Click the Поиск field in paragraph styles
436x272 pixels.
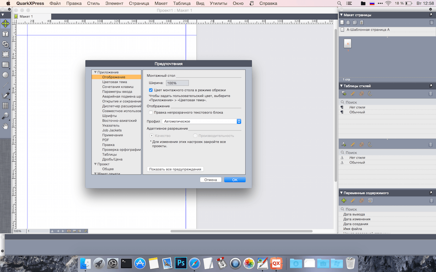coord(386,102)
